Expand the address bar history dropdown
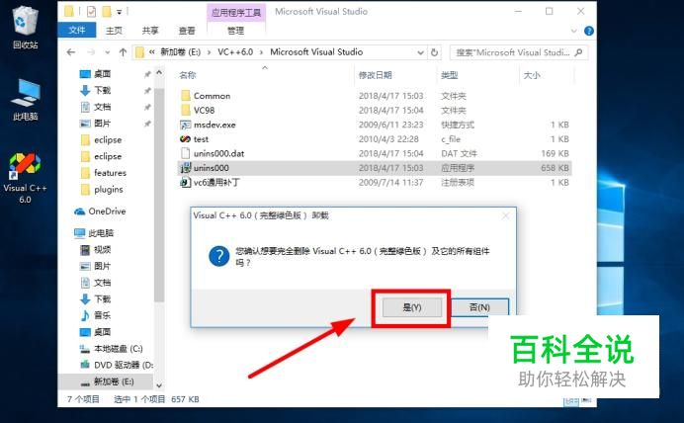The width and height of the screenshot is (684, 423). [x=420, y=52]
